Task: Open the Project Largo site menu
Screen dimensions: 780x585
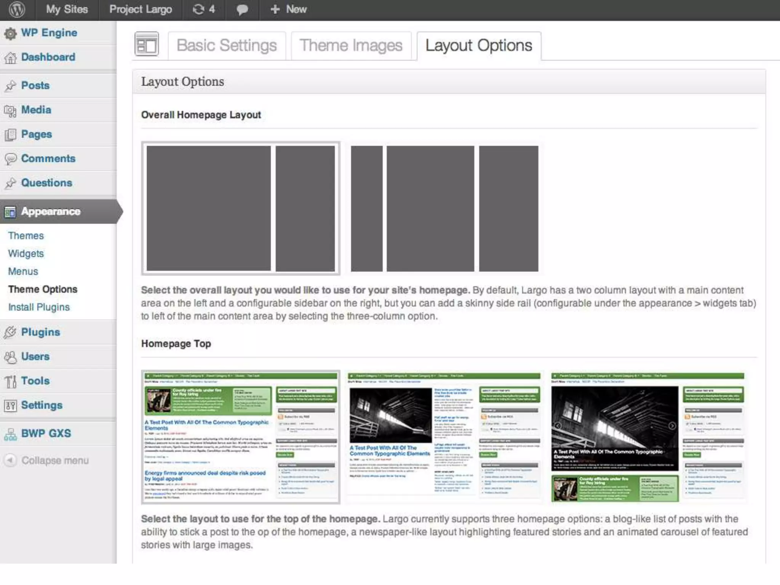Action: pos(141,10)
